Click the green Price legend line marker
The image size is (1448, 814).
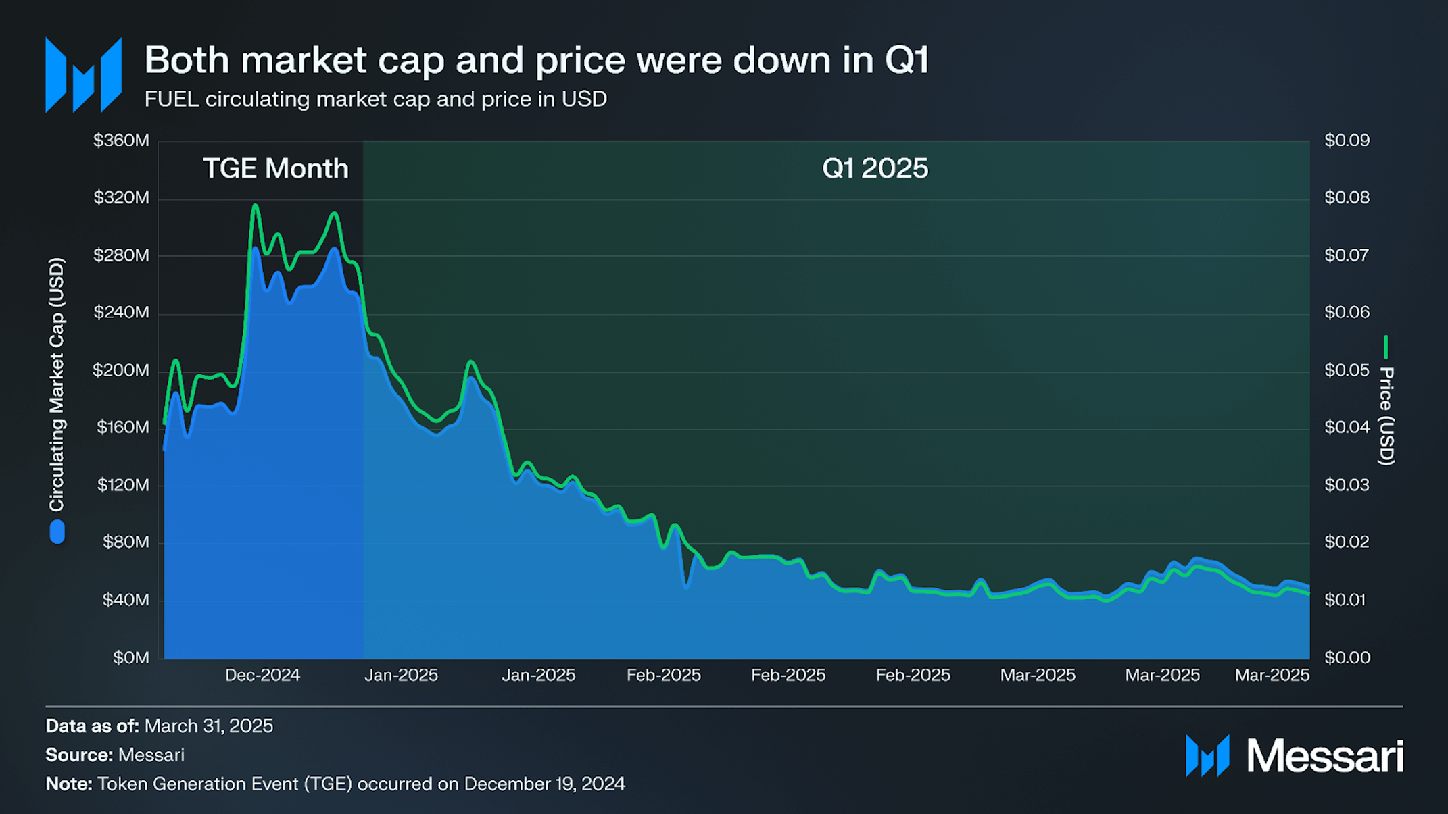[x=1386, y=347]
